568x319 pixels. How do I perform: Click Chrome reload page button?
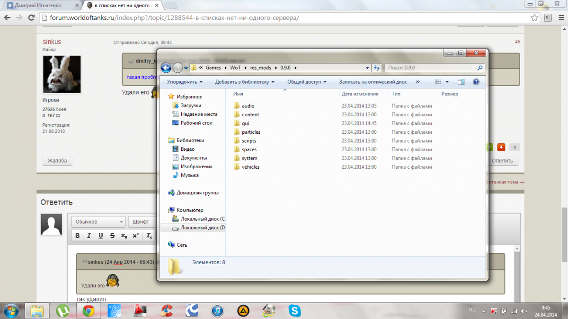(x=31, y=17)
